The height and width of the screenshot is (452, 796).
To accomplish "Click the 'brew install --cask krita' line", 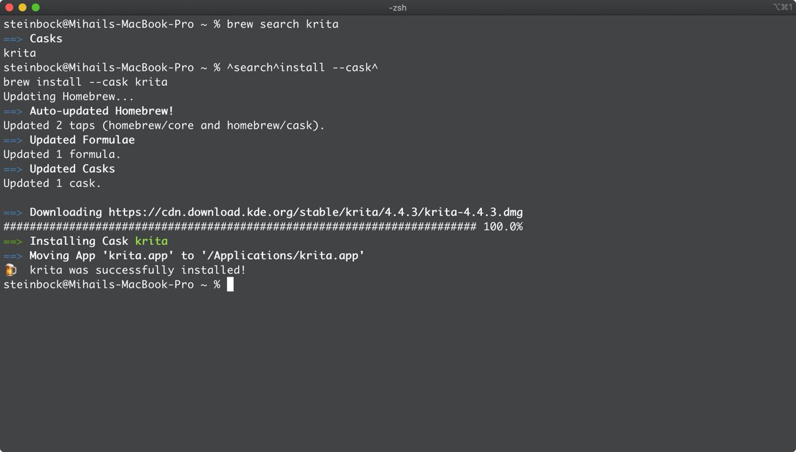I will 85,82.
